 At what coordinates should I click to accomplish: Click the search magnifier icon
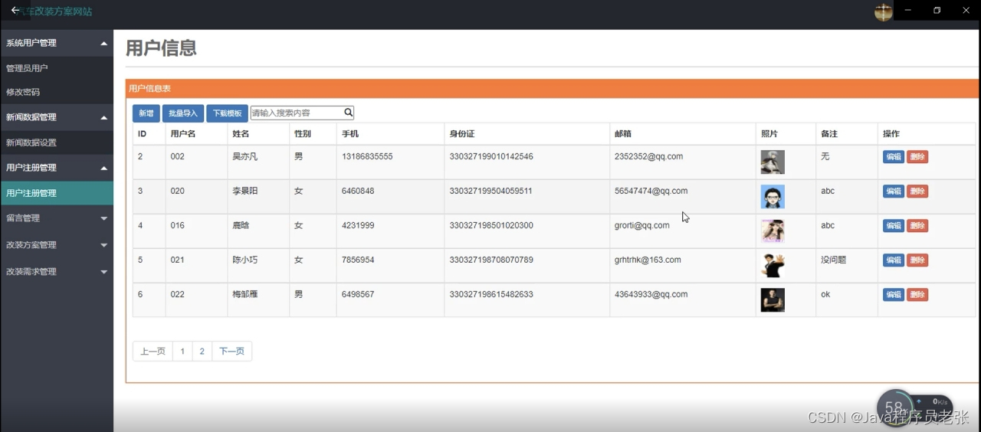[x=348, y=113]
